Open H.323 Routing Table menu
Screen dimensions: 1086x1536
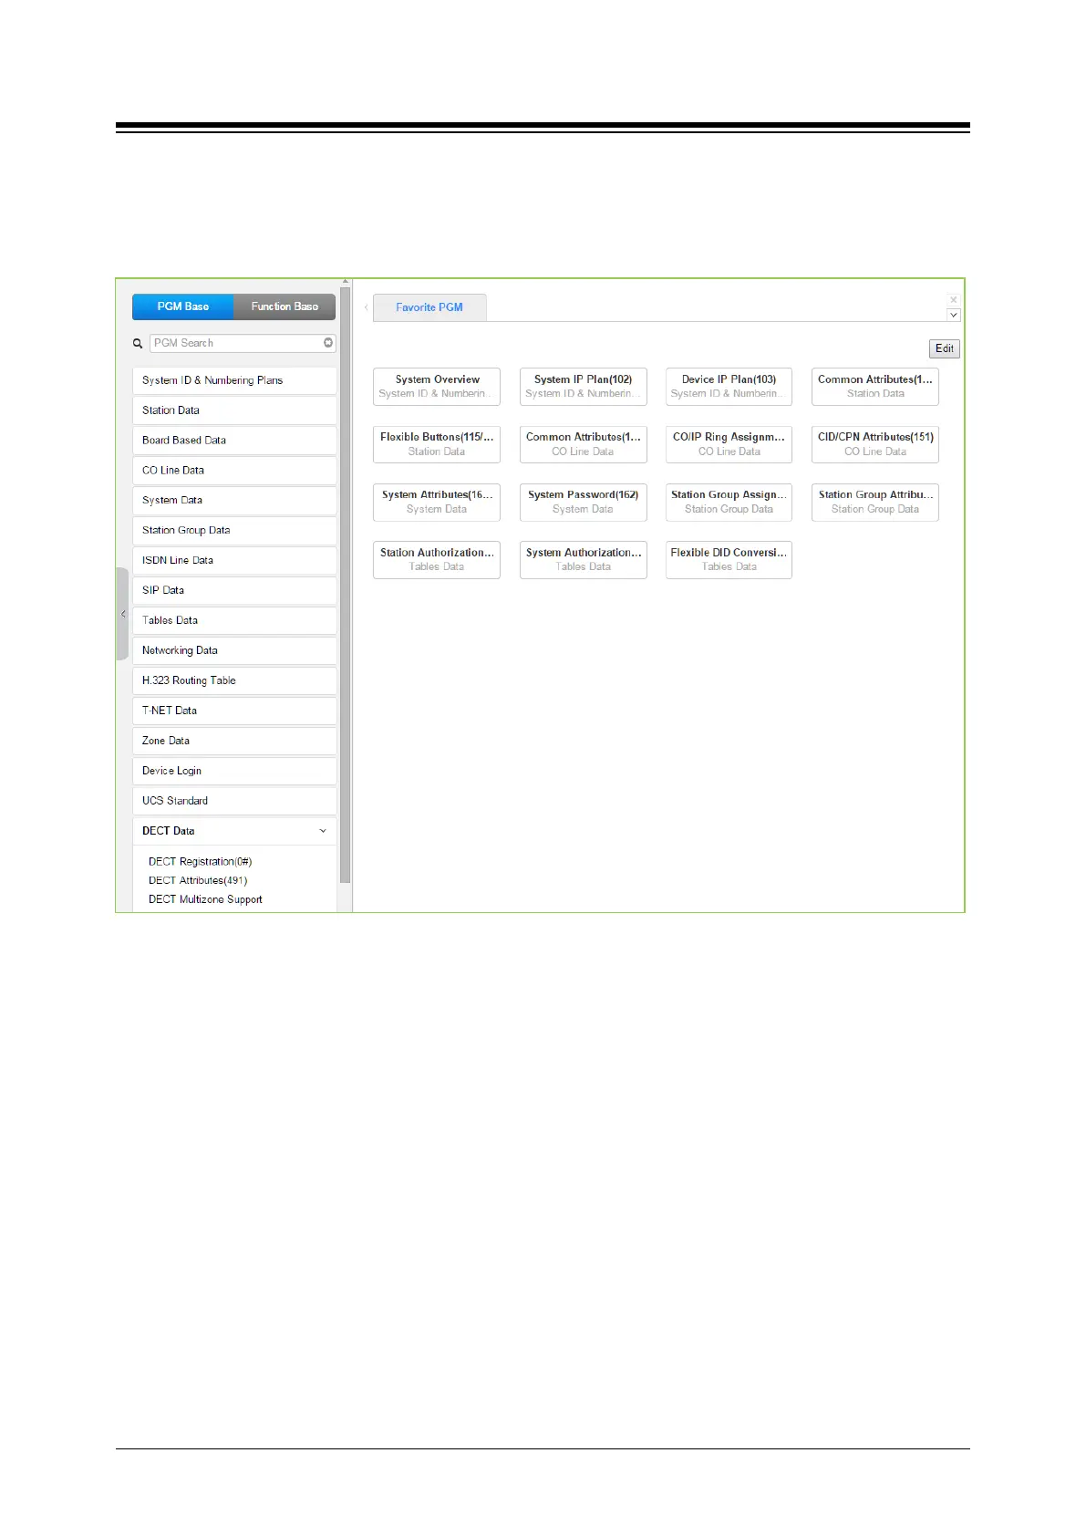coord(234,680)
